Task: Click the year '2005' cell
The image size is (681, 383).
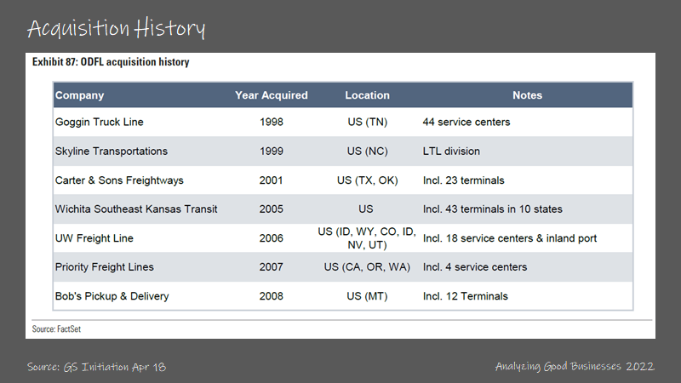Action: pyautogui.click(x=271, y=209)
